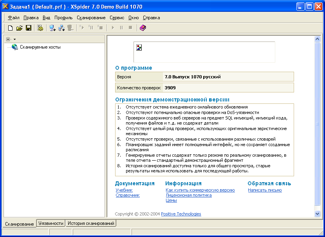Screen dimensions: 325x237
Task: Click the checks count value 3909
Action: coord(170,88)
